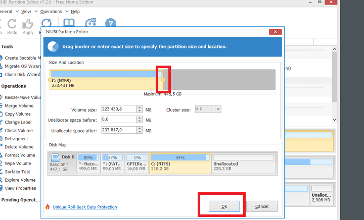The height and width of the screenshot is (220, 364).
Task: Open the manual book icon
Action: point(69,23)
